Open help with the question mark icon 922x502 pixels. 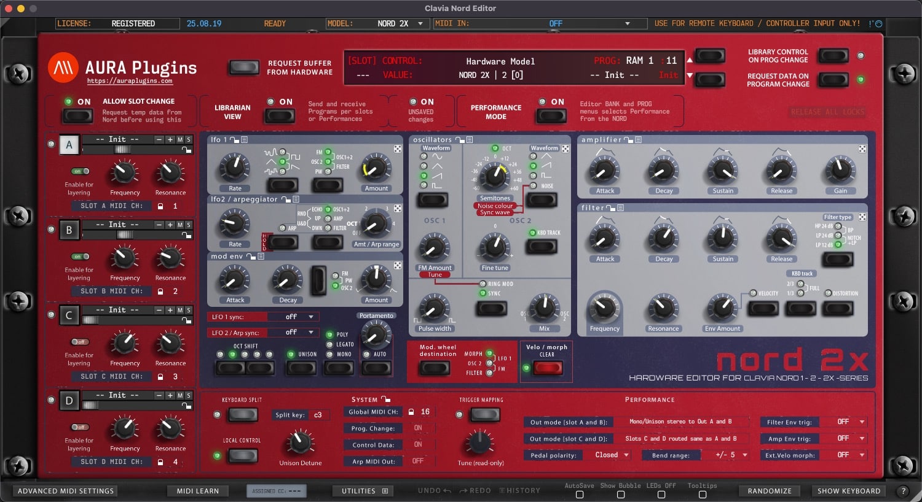[903, 491]
